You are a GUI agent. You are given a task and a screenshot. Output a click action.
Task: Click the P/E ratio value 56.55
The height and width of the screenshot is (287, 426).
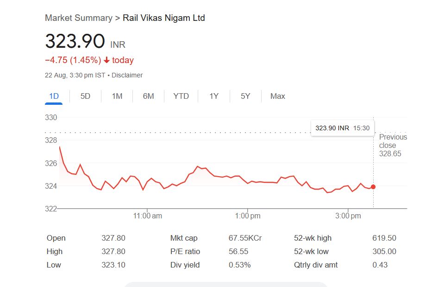[238, 252]
